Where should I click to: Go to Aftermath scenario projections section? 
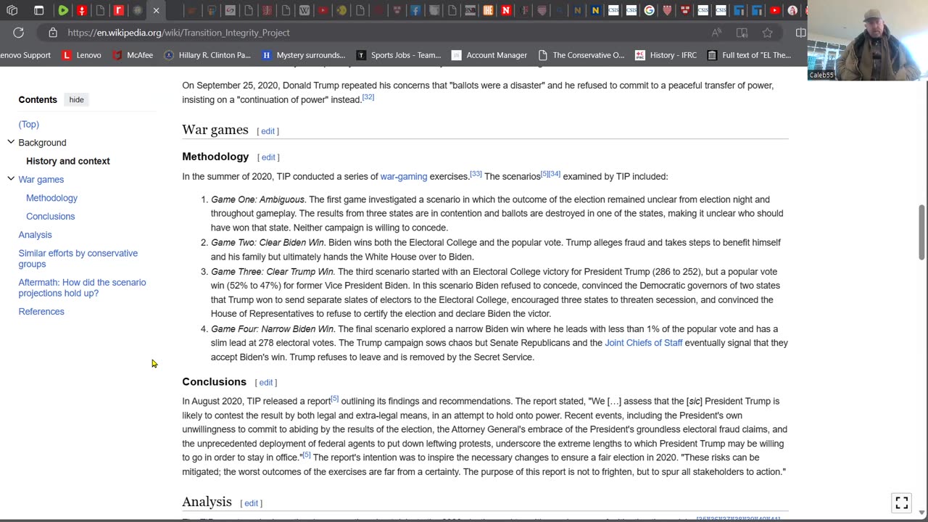tap(82, 288)
